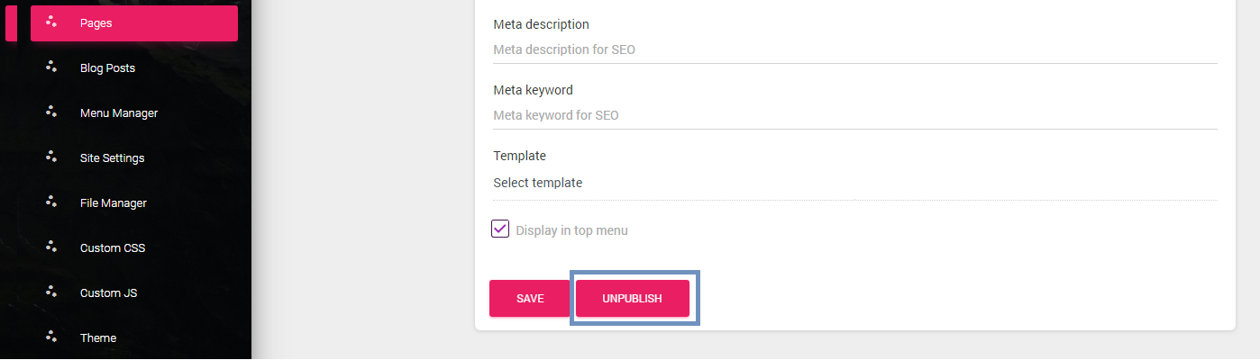Click the dots icon beside Theme
The image size is (1260, 360).
click(x=51, y=337)
